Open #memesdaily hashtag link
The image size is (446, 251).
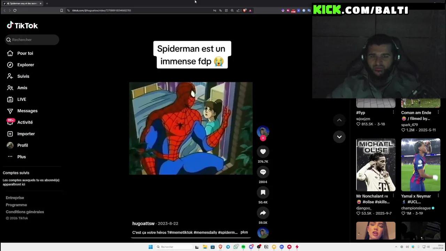pyautogui.click(x=205, y=233)
